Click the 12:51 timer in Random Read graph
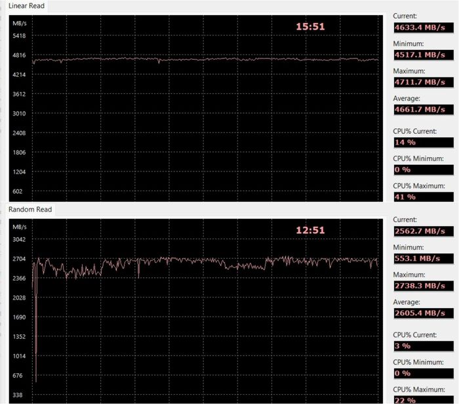The image size is (459, 404). tap(310, 230)
